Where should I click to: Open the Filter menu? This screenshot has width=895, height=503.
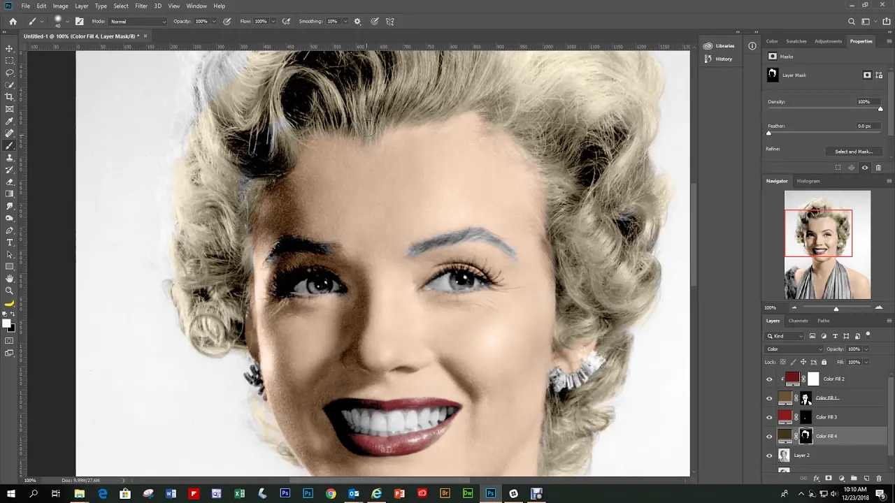[x=141, y=6]
